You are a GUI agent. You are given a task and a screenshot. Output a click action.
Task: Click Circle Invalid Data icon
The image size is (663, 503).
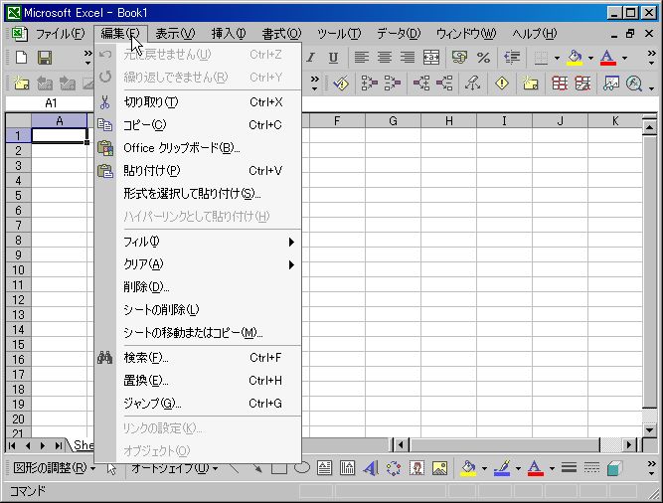[x=560, y=84]
